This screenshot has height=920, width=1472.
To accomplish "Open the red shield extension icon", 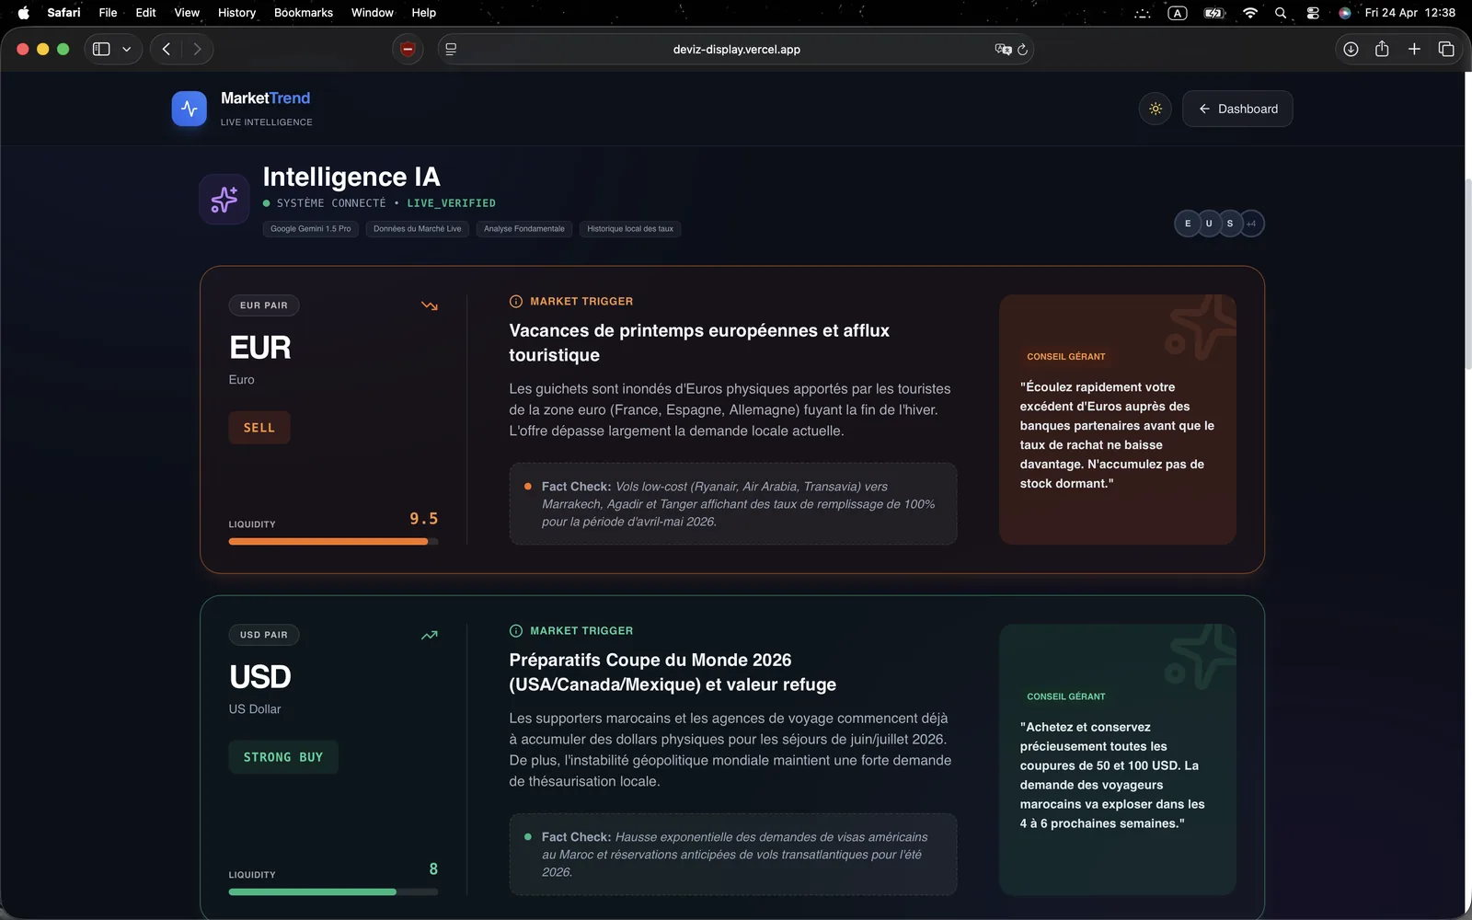I will 408,49.
